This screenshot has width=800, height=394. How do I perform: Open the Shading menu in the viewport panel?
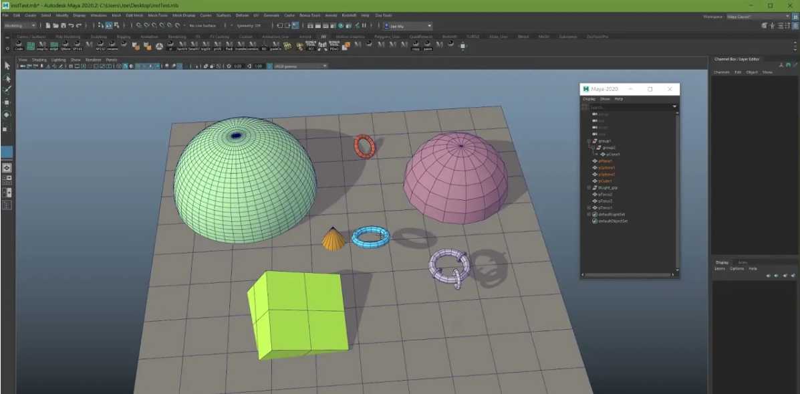point(39,60)
